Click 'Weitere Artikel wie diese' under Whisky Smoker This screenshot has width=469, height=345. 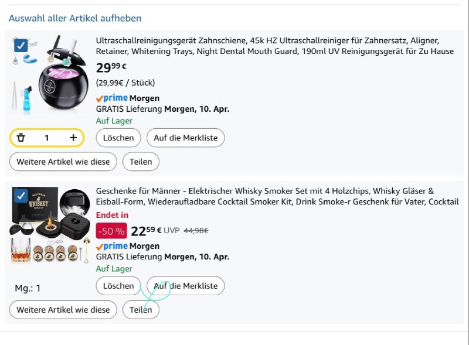(x=63, y=310)
